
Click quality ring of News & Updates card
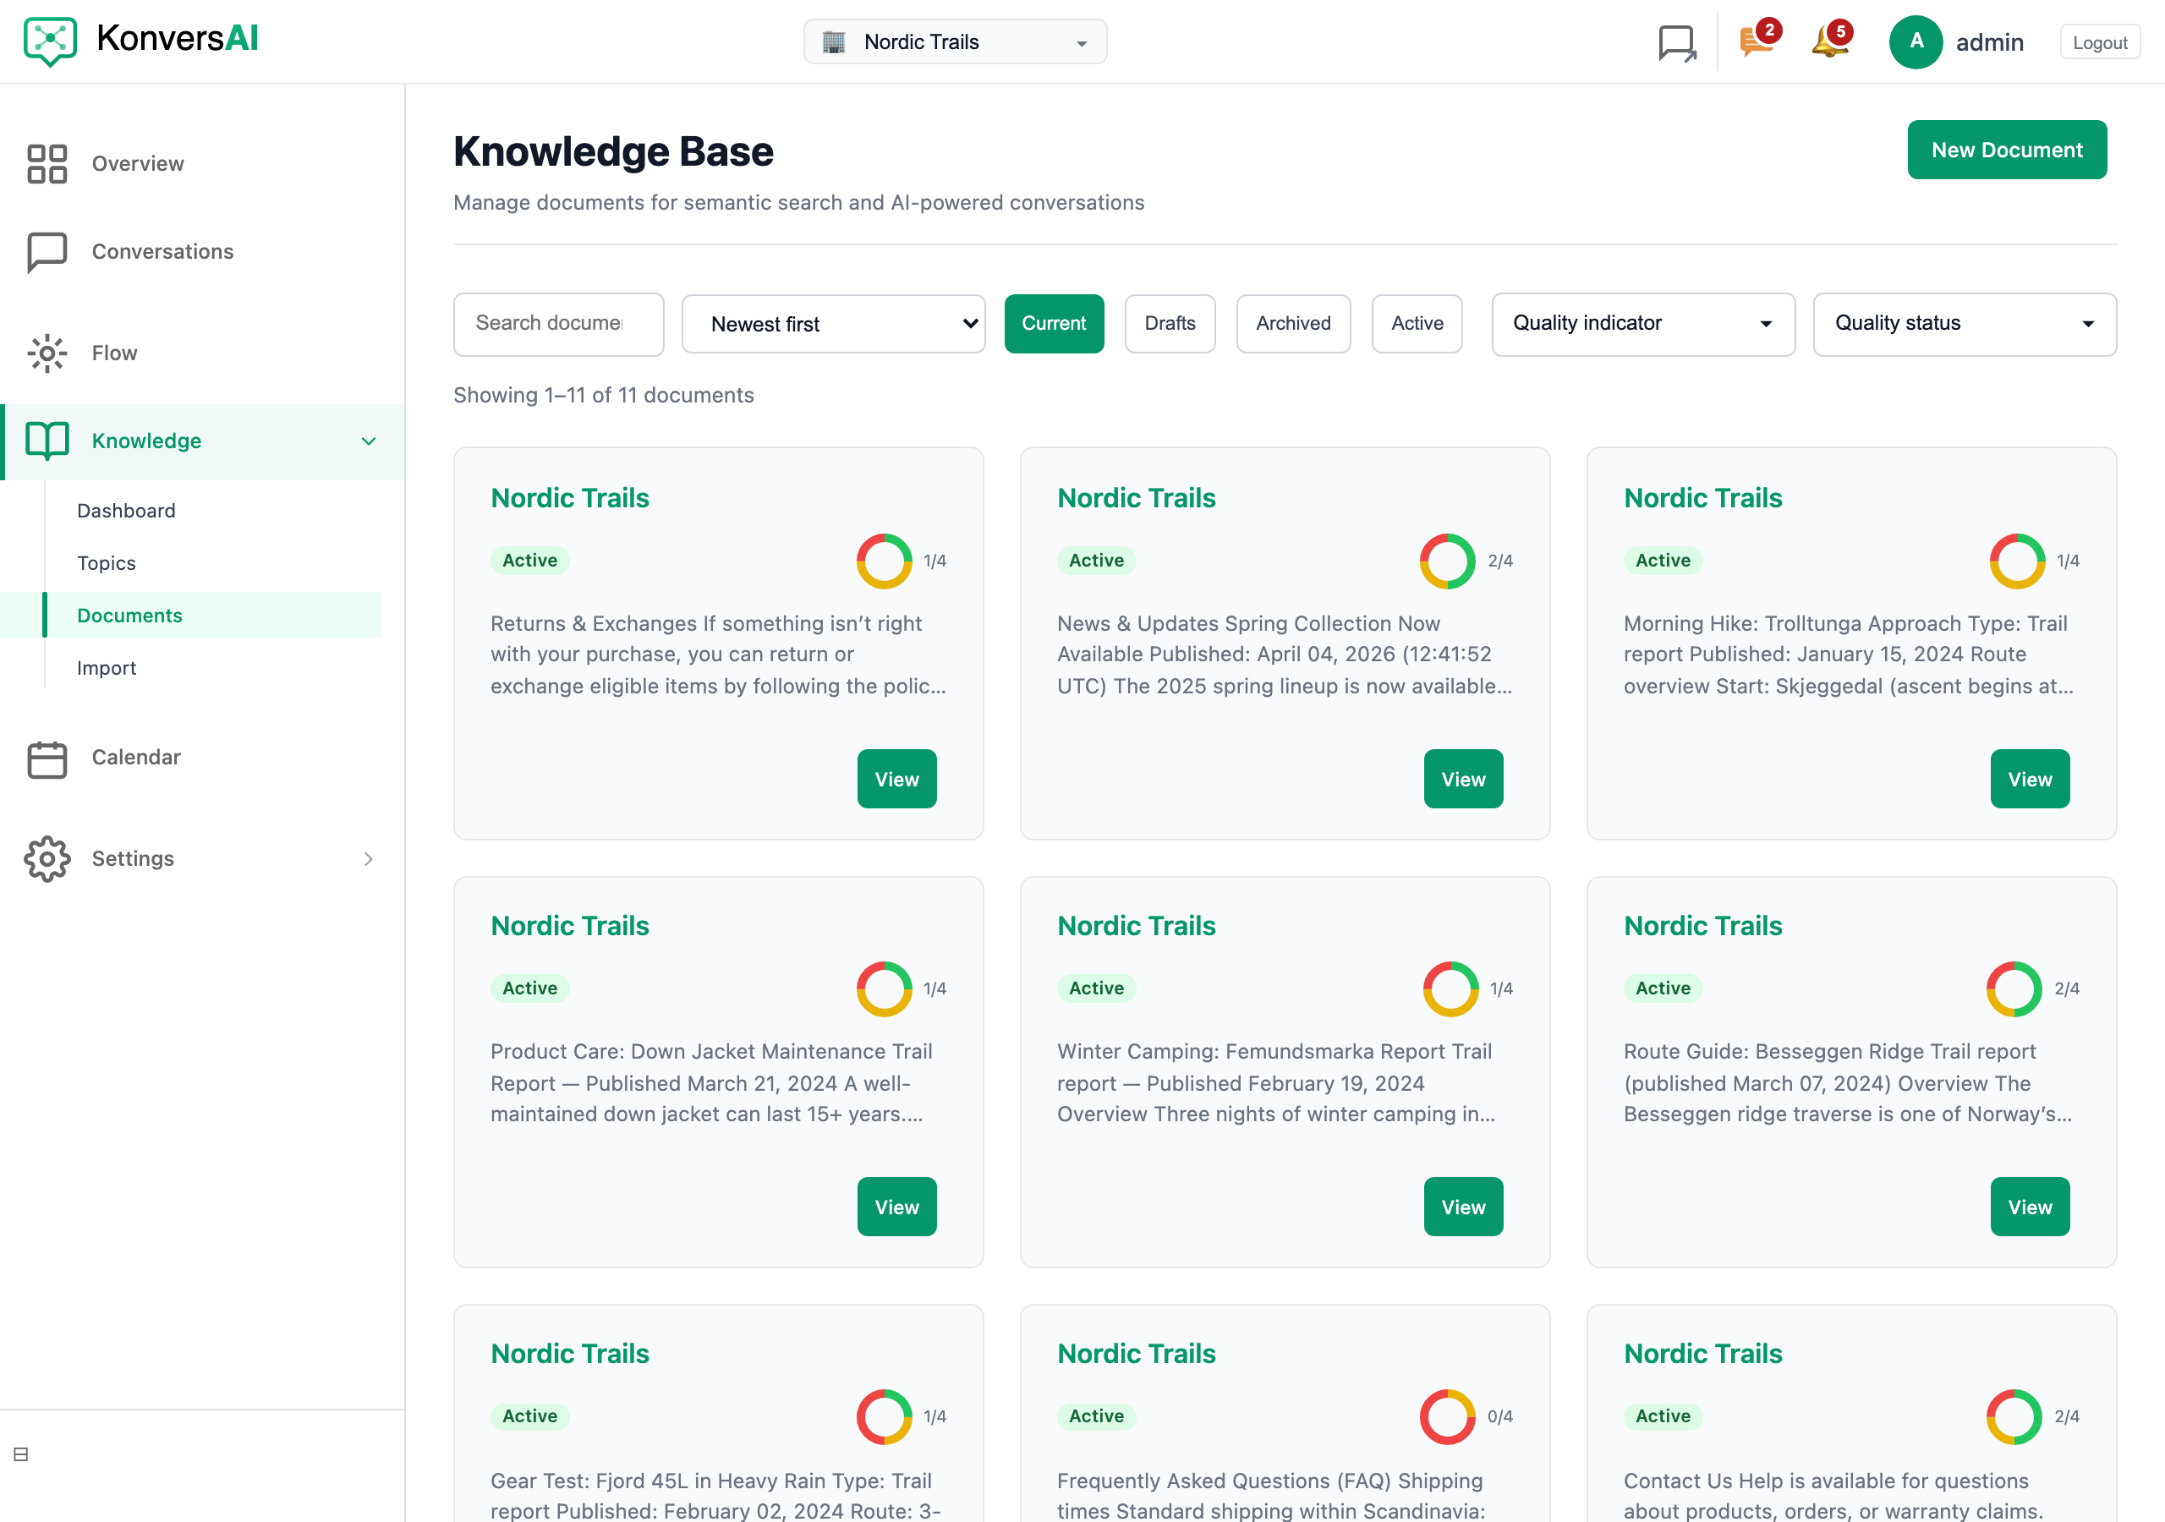tap(1447, 561)
